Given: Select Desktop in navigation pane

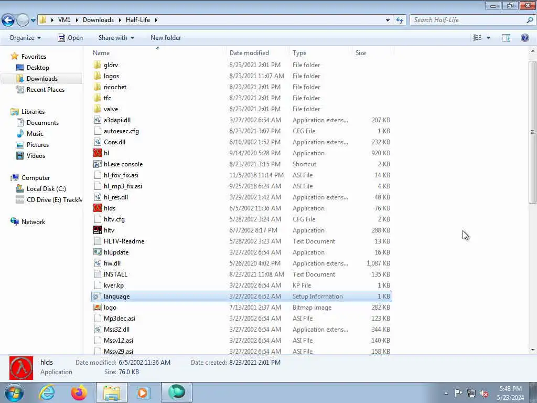Looking at the screenshot, I should [38, 68].
